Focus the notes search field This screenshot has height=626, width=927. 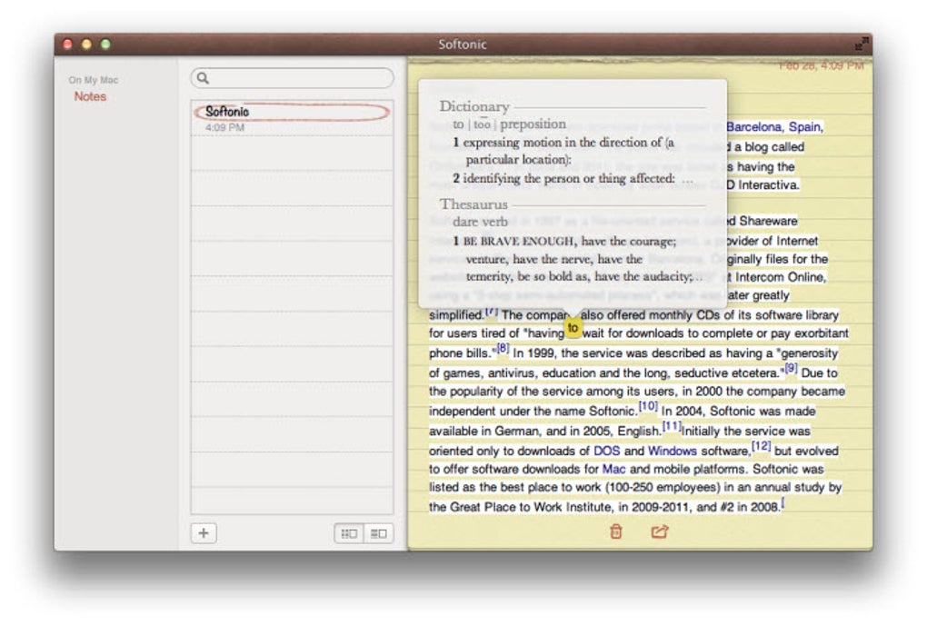tap(292, 78)
